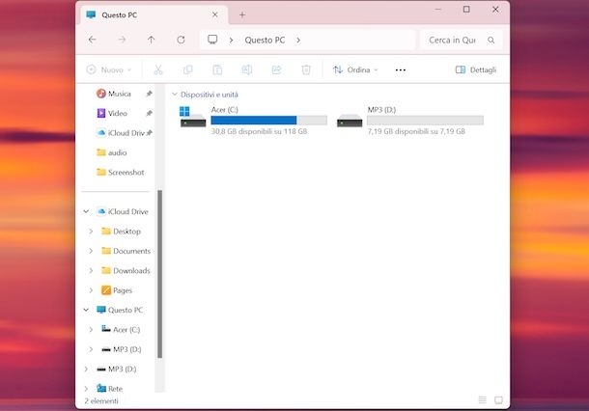Open the Nuovo dropdown
The image size is (589, 411).
click(109, 69)
